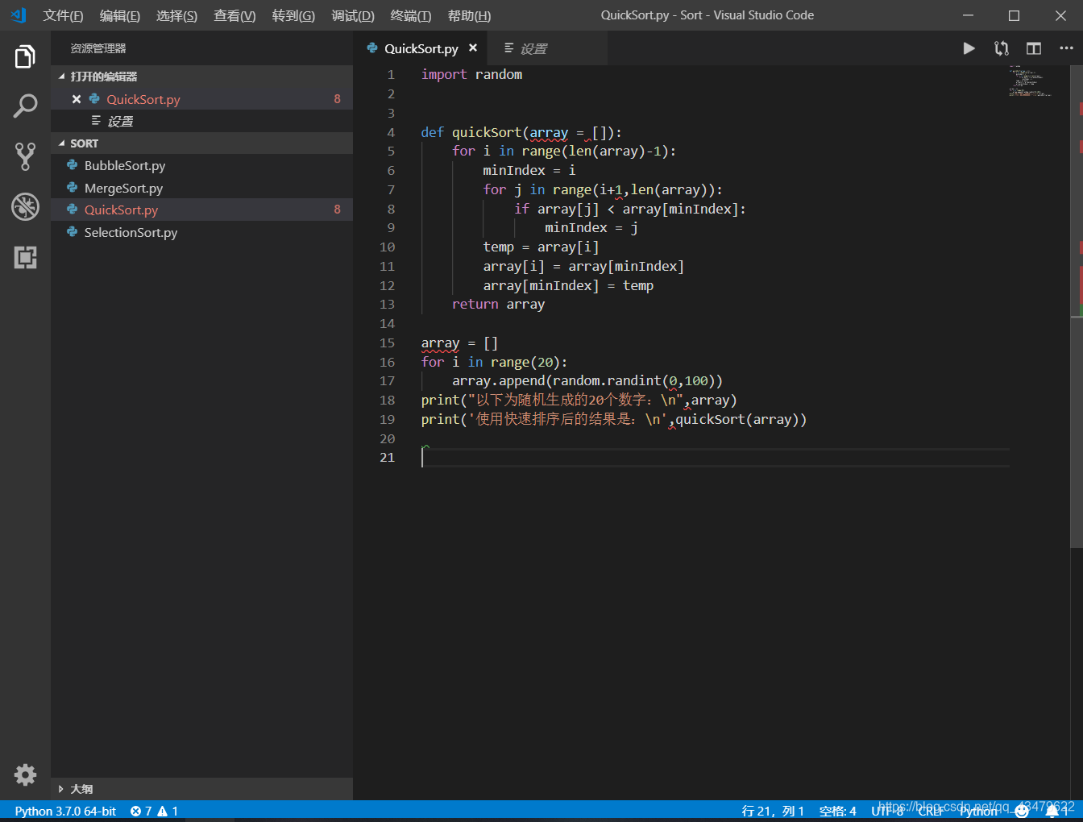This screenshot has height=822, width=1083.
Task: Click the errors count in status bar
Action: [141, 811]
